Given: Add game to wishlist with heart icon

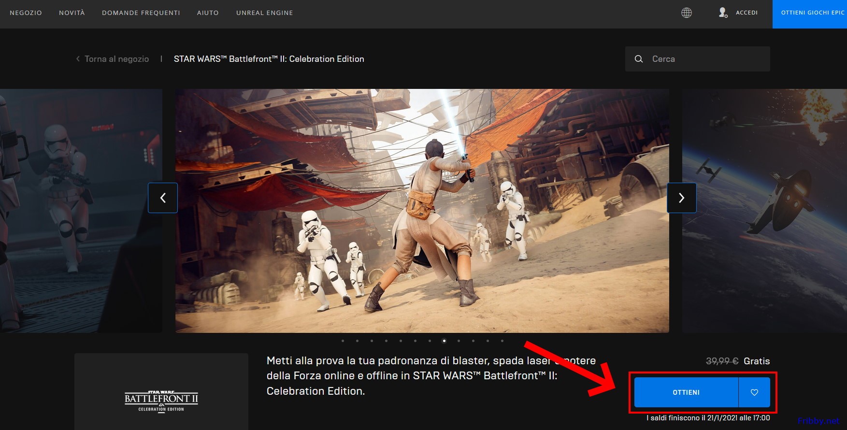Looking at the screenshot, I should point(754,392).
